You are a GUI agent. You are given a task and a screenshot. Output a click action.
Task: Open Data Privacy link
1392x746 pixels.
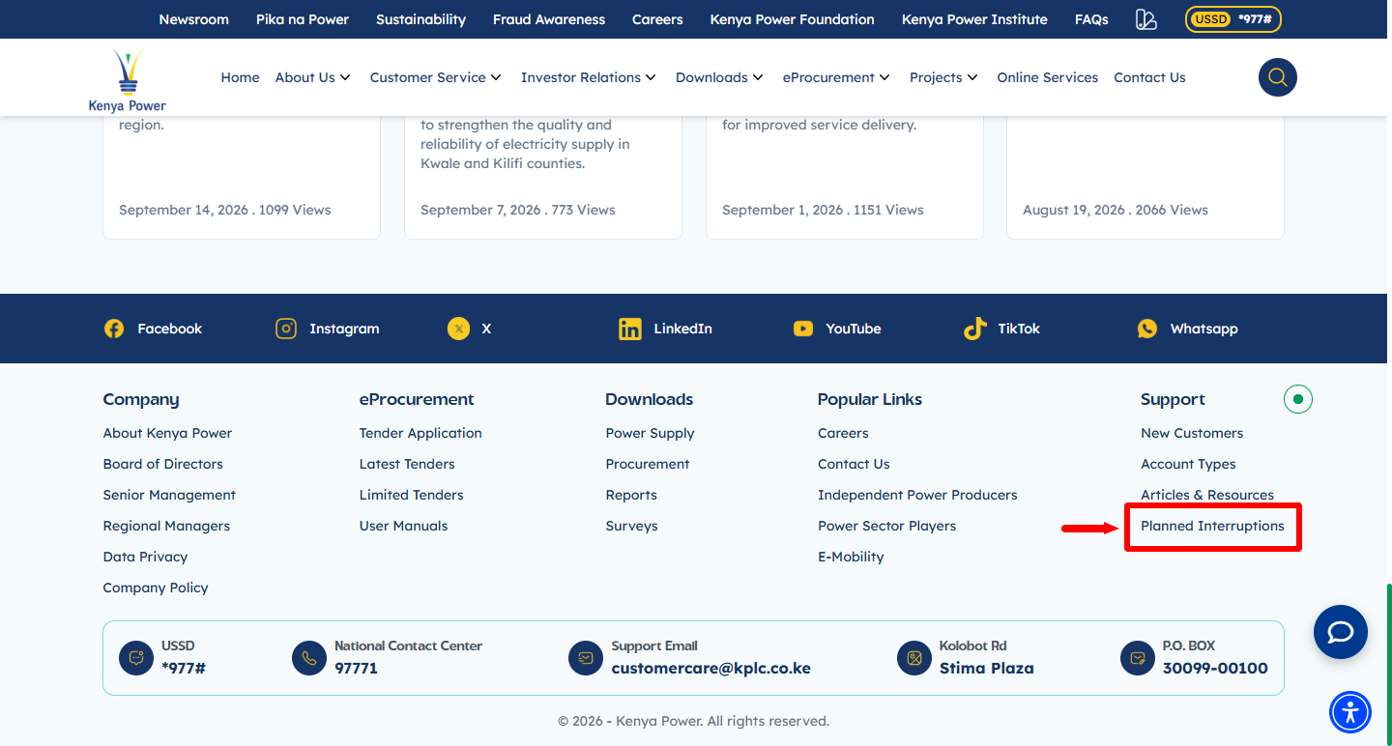tap(145, 557)
